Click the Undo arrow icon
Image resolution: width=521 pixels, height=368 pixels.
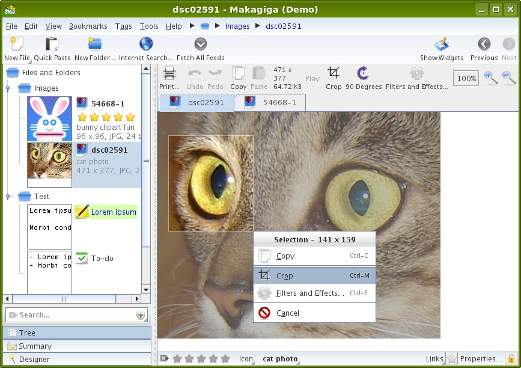coord(194,73)
